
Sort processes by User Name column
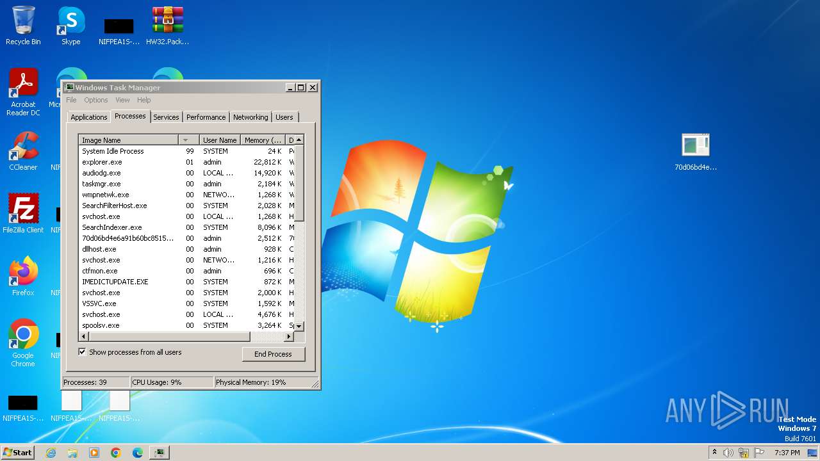[220, 140]
